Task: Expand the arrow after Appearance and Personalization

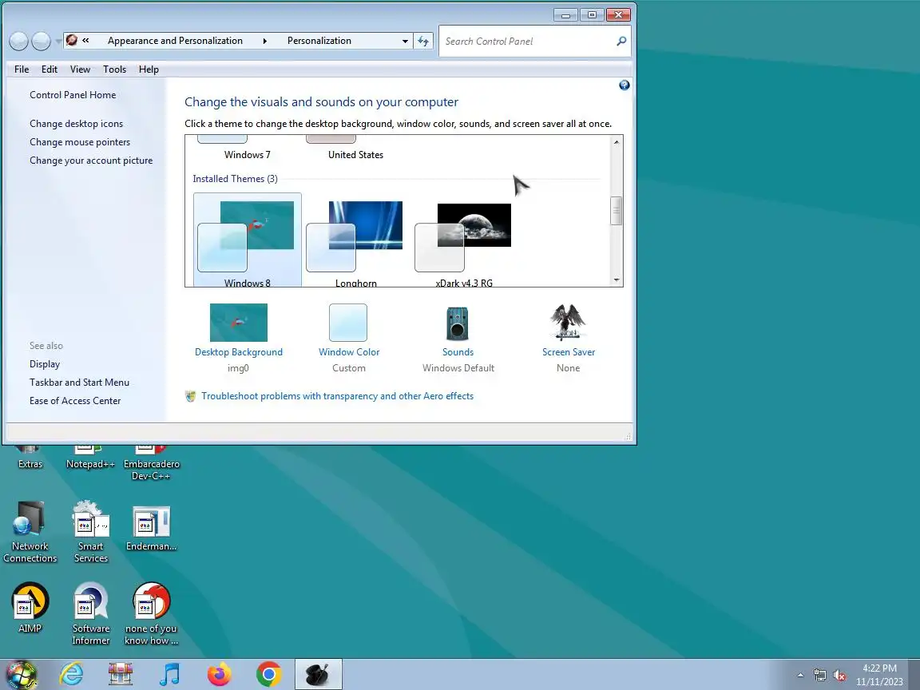Action: click(265, 41)
